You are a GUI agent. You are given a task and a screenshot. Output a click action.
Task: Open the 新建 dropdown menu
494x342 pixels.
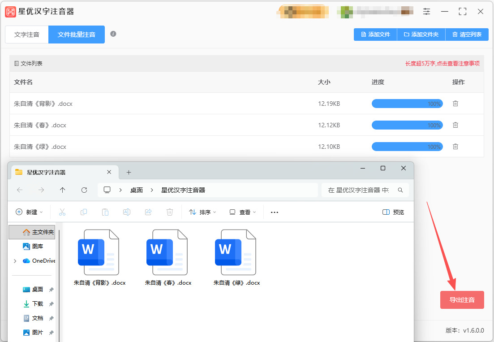pos(29,212)
